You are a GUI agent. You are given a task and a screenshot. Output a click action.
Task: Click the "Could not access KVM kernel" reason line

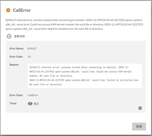click(80, 72)
